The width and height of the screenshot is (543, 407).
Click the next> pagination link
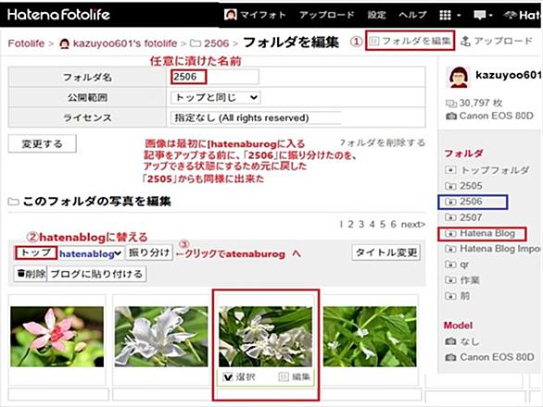tap(413, 225)
